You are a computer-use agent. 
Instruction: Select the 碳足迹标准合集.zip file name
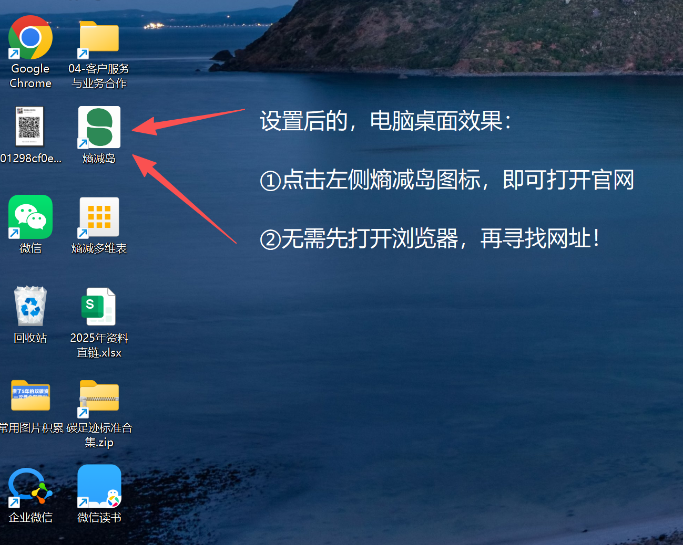click(x=99, y=435)
